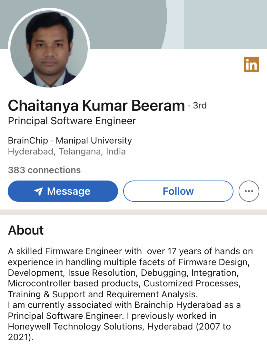Click the 'currently associated with Brainchip' sentence

click(124, 305)
